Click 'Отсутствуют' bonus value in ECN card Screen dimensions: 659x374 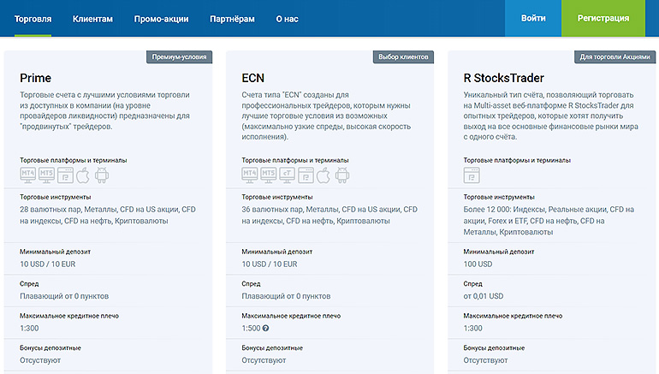(264, 360)
